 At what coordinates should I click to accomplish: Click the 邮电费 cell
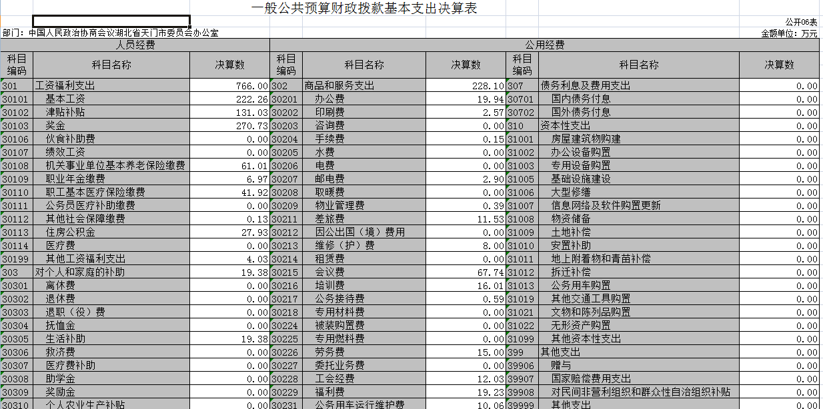[364, 179]
